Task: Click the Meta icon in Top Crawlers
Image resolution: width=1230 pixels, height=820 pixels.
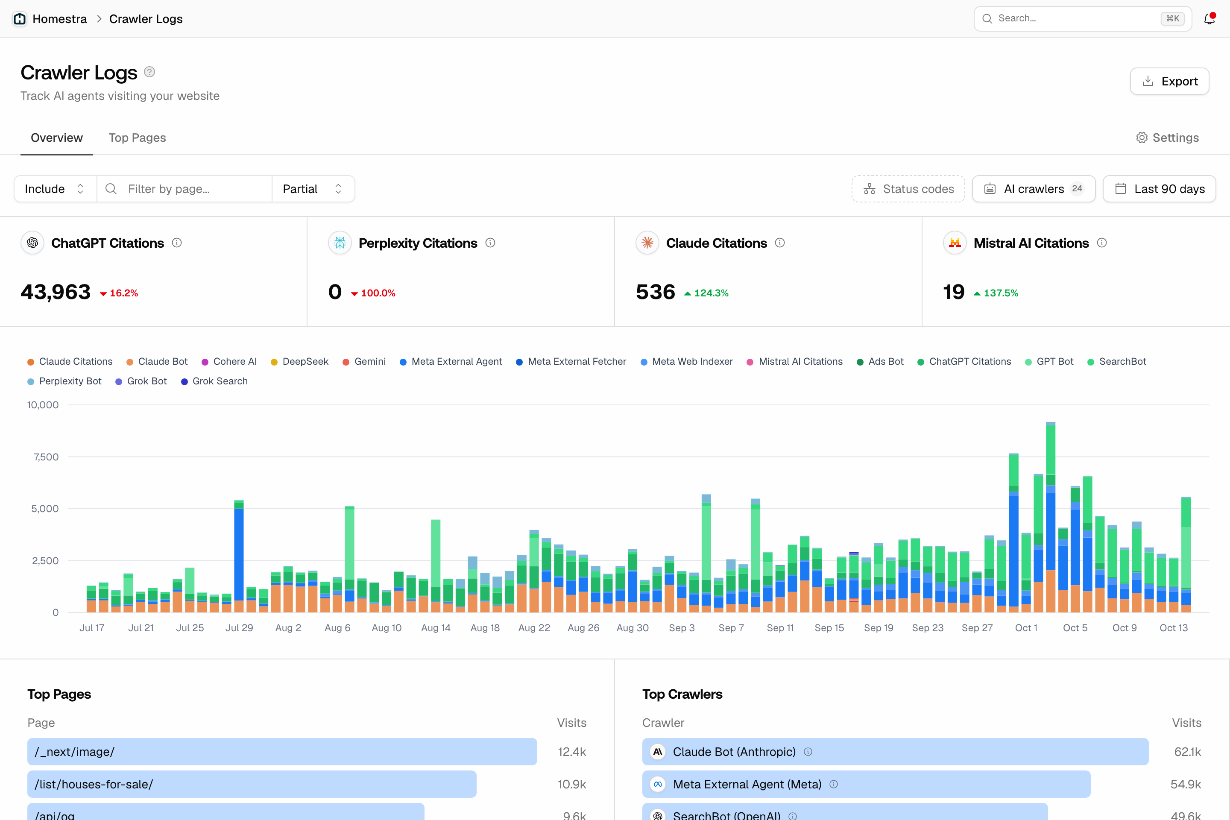Action: [658, 784]
